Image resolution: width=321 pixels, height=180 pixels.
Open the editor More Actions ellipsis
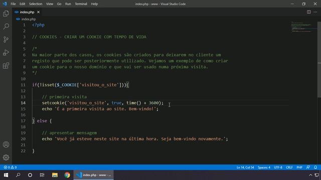pos(315,12)
